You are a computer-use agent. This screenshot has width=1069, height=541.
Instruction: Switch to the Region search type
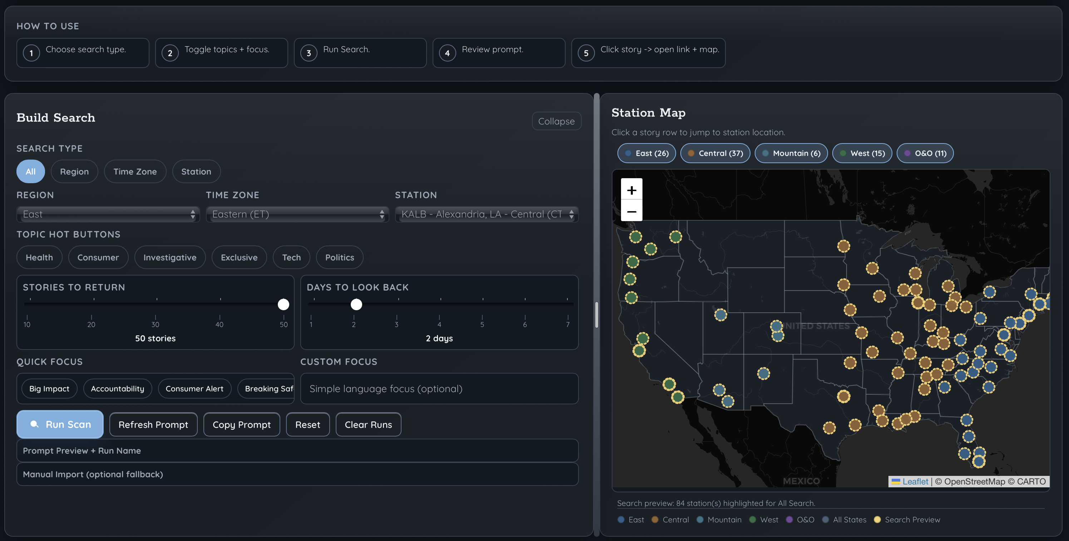coord(74,171)
